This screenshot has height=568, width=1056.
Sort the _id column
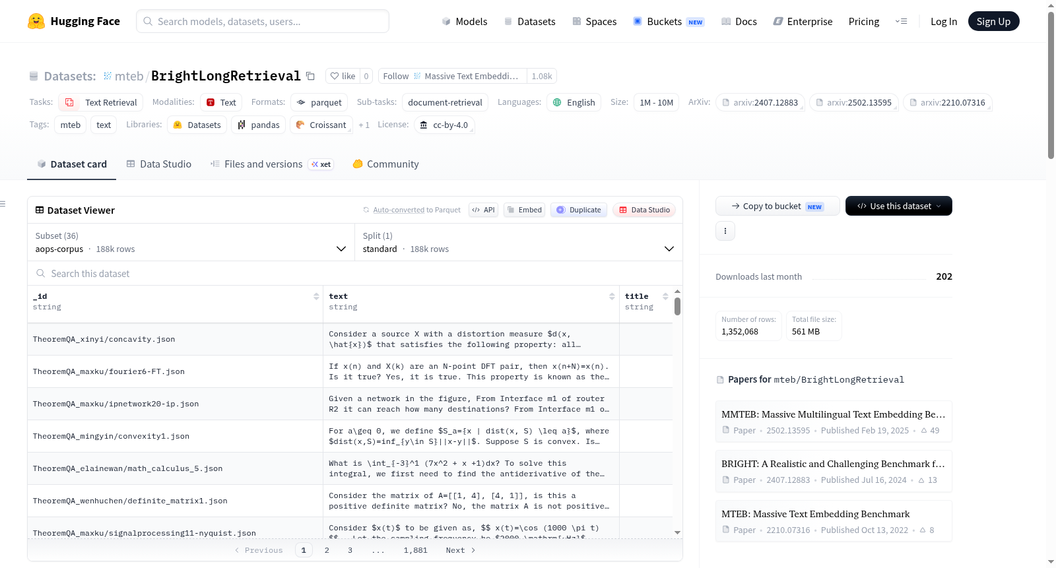[316, 297]
